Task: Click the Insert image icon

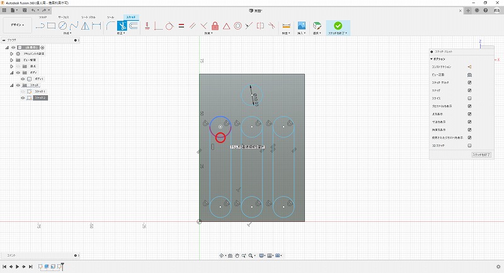Action: tap(302, 26)
